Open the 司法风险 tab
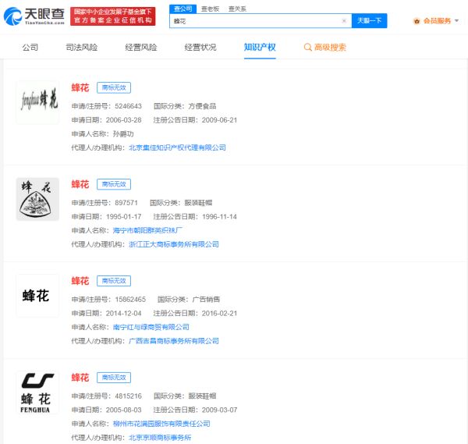Screen dimensions: 468x444 [x=82, y=48]
